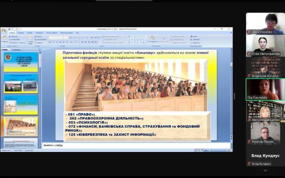
Task: Select the second slide thumbnail with building photos
Action: click(21, 84)
